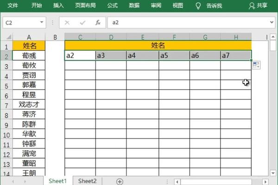278x185 pixels.
Task: Select cell containing 郭嘉
Action: click(29, 85)
